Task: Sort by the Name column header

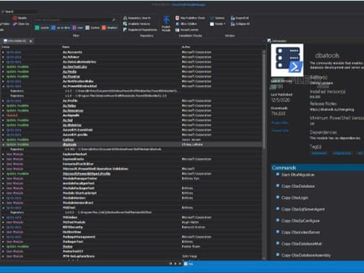Action: pos(66,47)
